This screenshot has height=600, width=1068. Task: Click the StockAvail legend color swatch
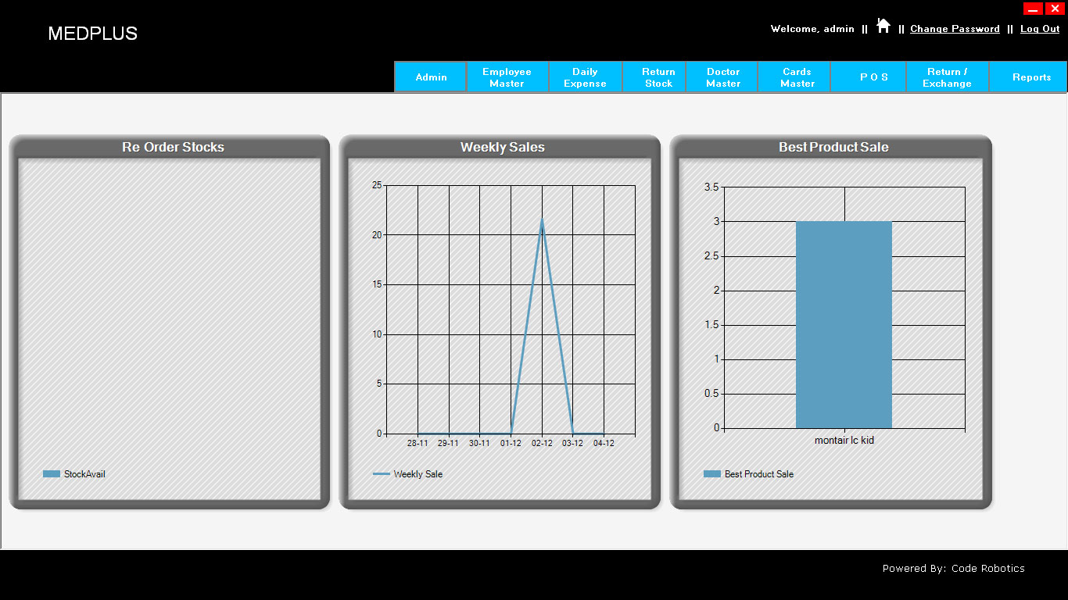point(52,474)
